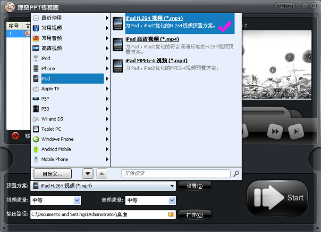Click the 输出路径 path field
This screenshot has height=232, width=321.
[103, 215]
